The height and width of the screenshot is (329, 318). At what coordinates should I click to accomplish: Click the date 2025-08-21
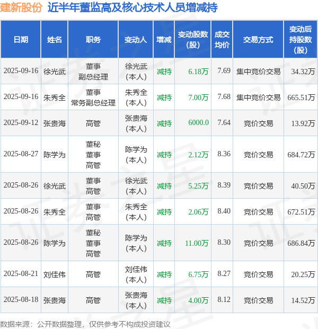pyautogui.click(x=21, y=273)
